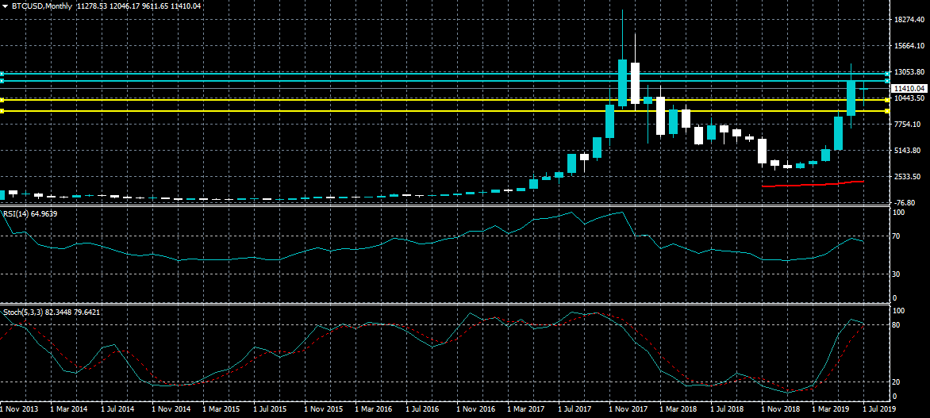
Task: Select the upper cyan line's left handle
Action: [2, 74]
